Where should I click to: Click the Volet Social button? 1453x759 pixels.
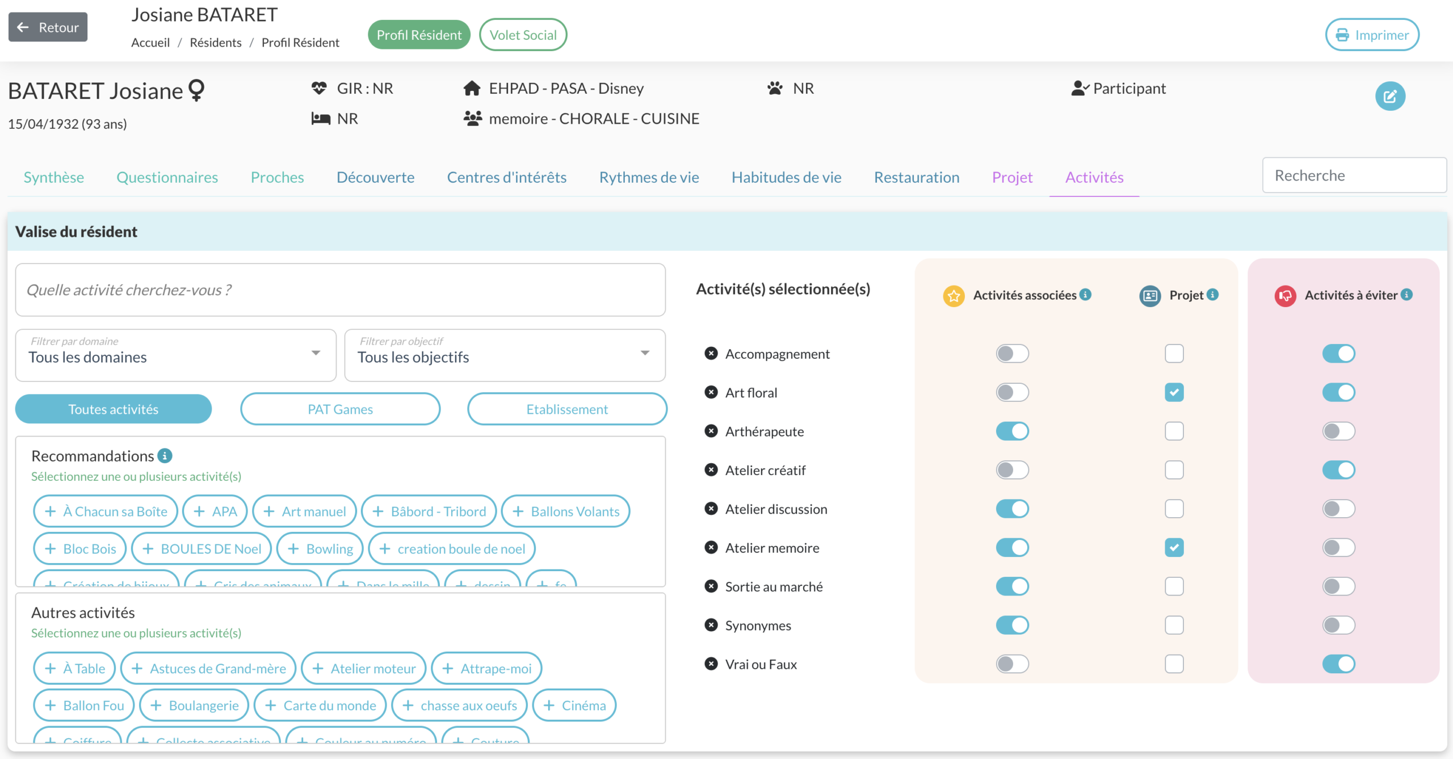click(x=523, y=35)
